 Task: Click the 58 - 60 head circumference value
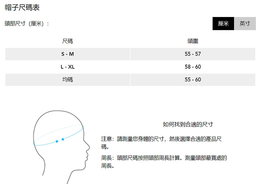point(193,67)
